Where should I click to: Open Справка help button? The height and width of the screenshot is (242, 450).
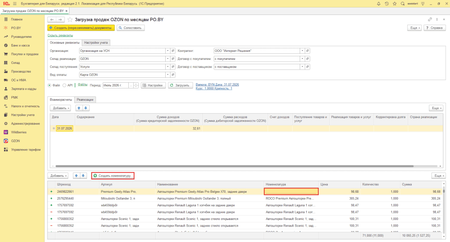point(435,28)
